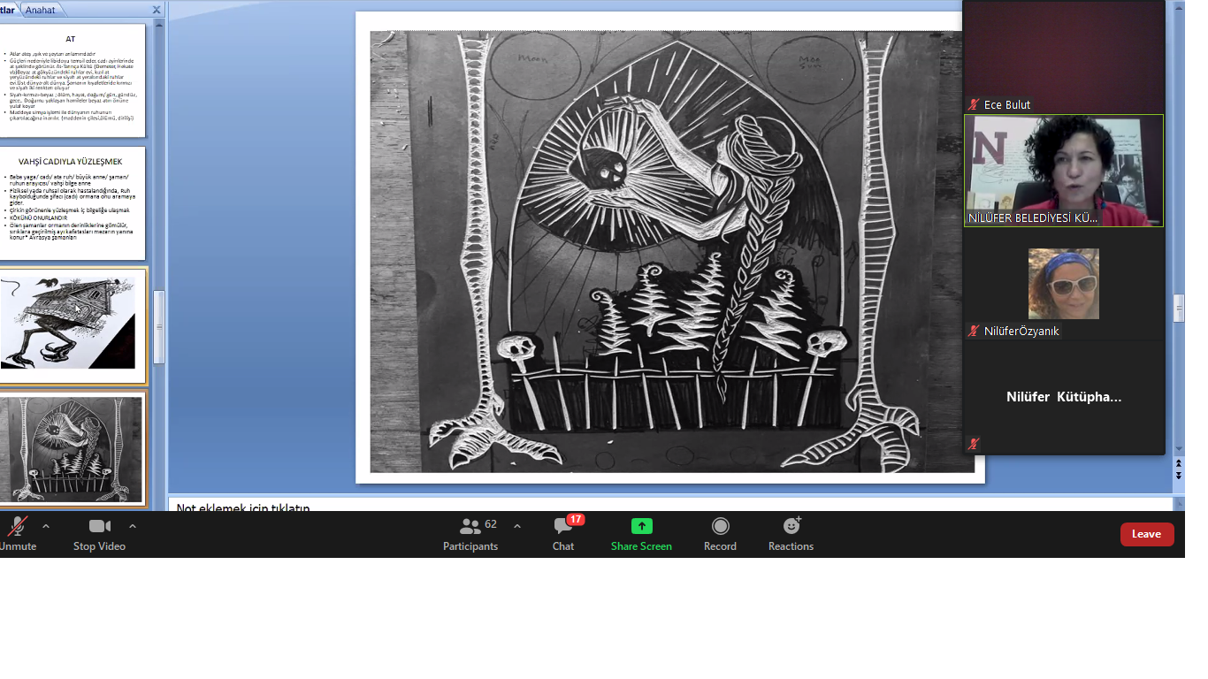Select NilüferÖzyanık's participant tile
Screen dimensions: 1208x679
click(1064, 284)
